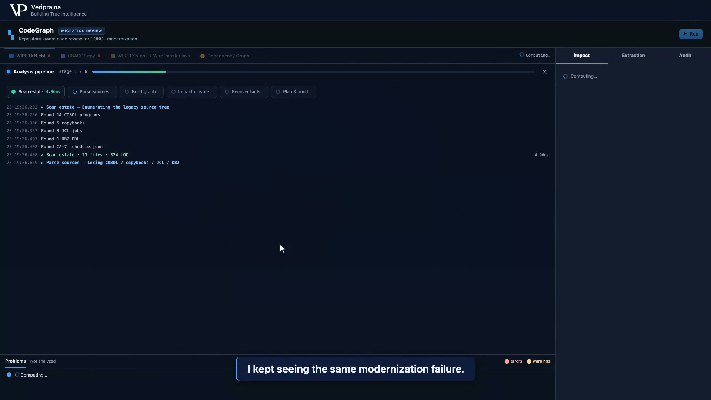
Task: Click the 'Found 5 copybooks' log line
Action: (63, 123)
